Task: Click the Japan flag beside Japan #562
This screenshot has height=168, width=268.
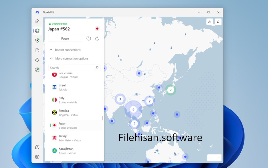Action: tap(97, 29)
